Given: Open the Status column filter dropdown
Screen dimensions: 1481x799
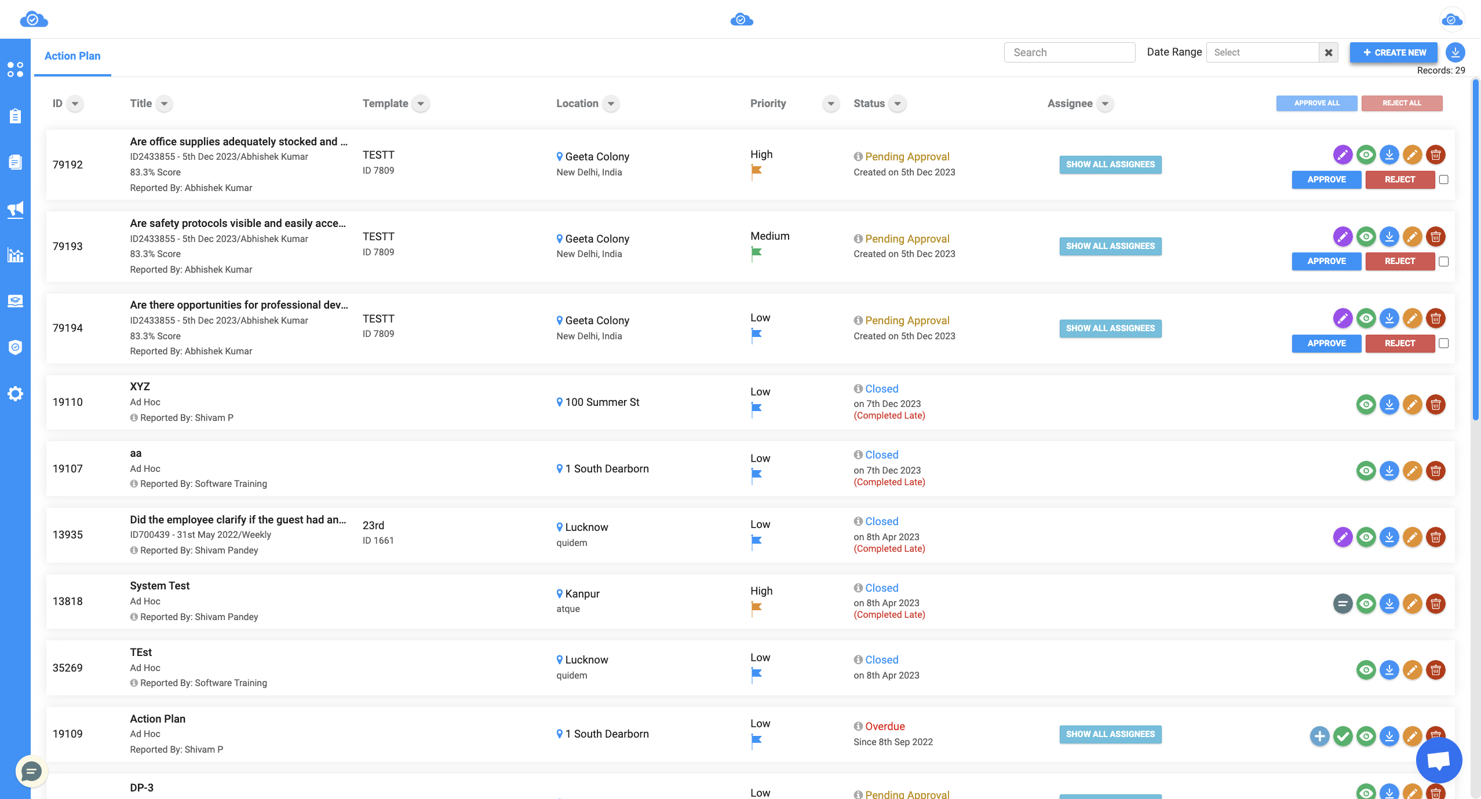Looking at the screenshot, I should 898,104.
